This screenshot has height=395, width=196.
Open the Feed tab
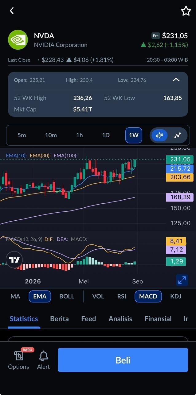click(88, 319)
